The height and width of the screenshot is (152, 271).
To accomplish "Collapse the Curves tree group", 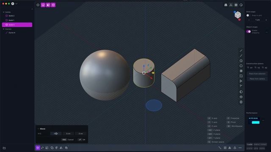I will coord(4,29).
